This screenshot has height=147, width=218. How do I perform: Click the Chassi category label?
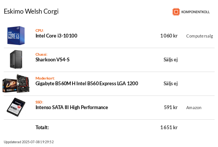[42, 54]
